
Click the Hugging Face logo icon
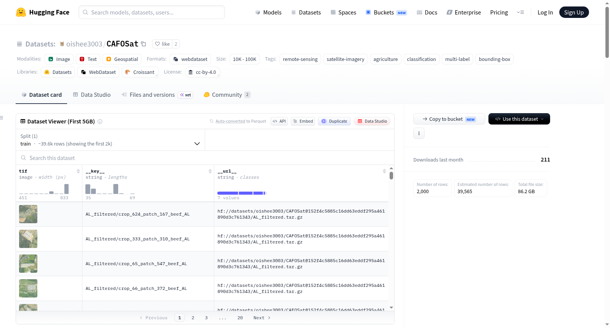(21, 12)
